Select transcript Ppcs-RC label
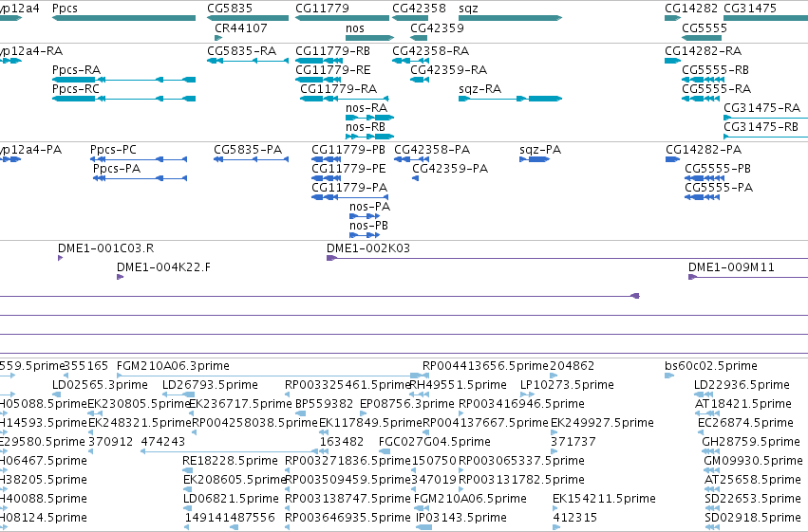808x532 pixels. coord(76,89)
